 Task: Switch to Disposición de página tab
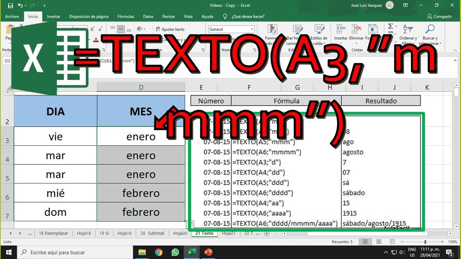click(x=89, y=17)
